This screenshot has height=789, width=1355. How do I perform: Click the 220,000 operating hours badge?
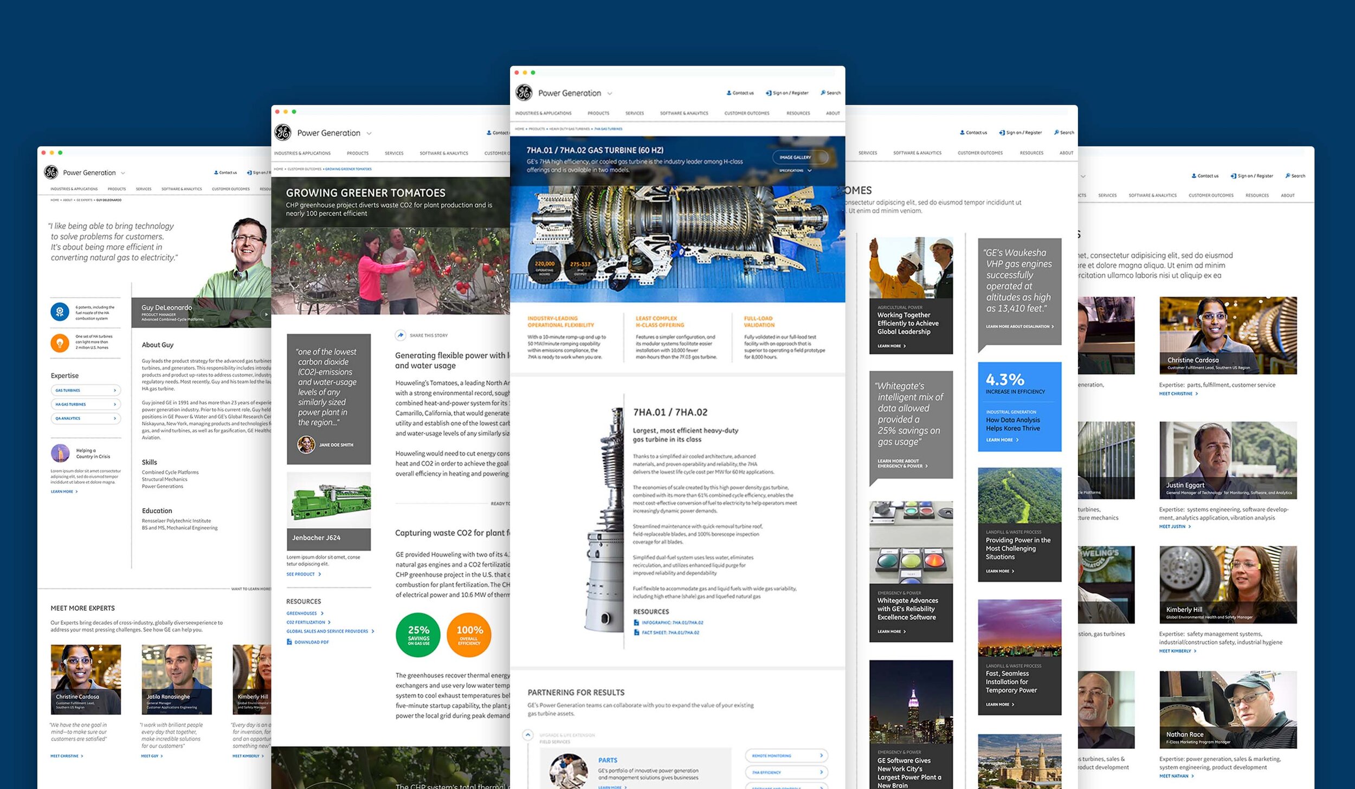(545, 268)
